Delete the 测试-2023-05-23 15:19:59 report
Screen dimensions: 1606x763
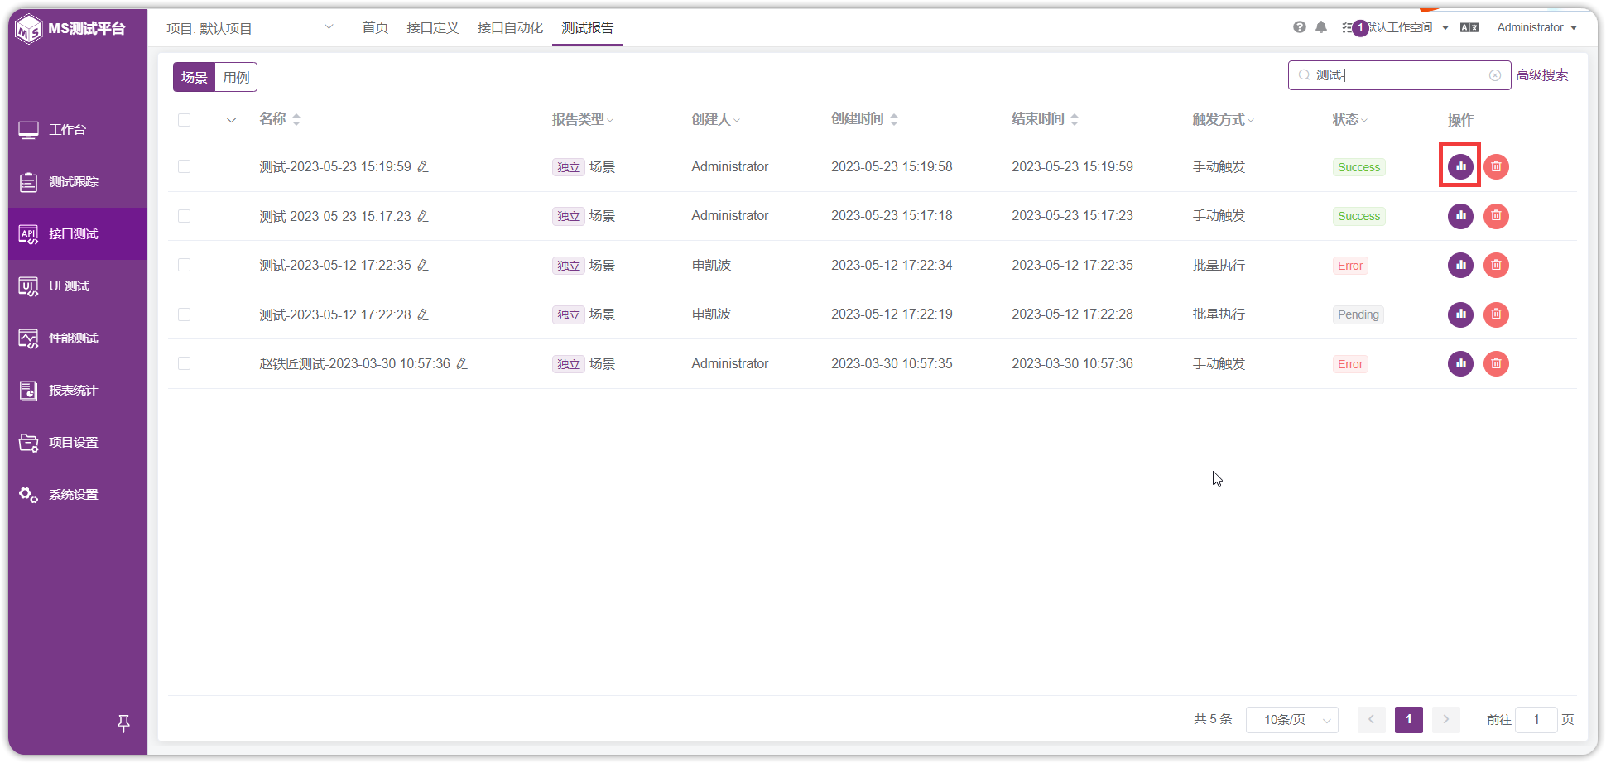click(x=1496, y=166)
